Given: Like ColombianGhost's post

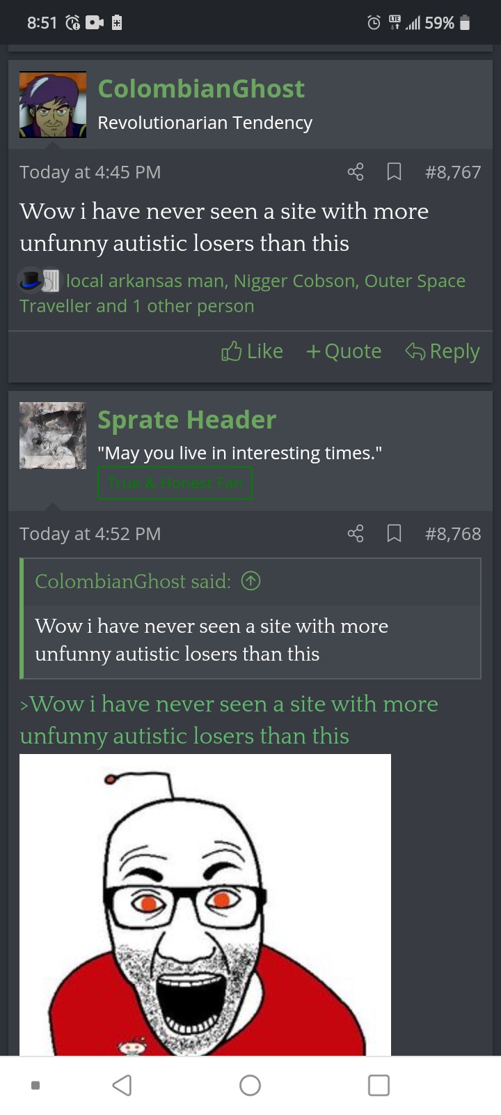Looking at the screenshot, I should click(252, 351).
